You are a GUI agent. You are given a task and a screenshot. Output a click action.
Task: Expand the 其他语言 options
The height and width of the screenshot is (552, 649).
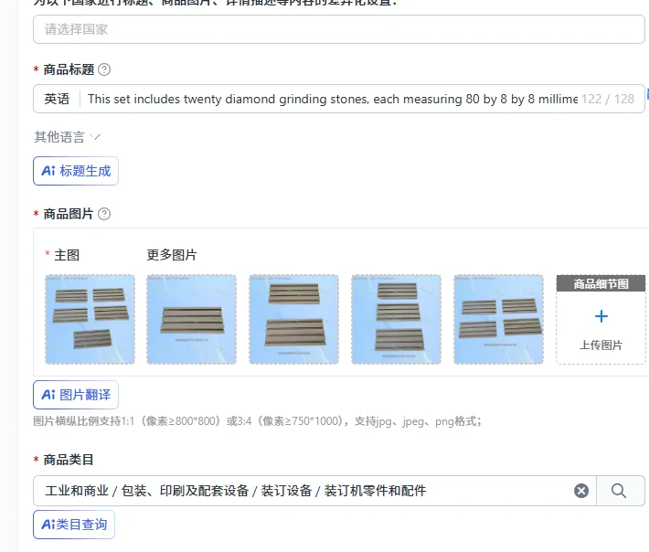point(67,137)
